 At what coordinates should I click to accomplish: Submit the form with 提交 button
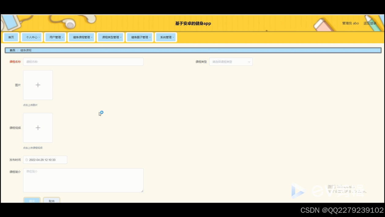32,201
